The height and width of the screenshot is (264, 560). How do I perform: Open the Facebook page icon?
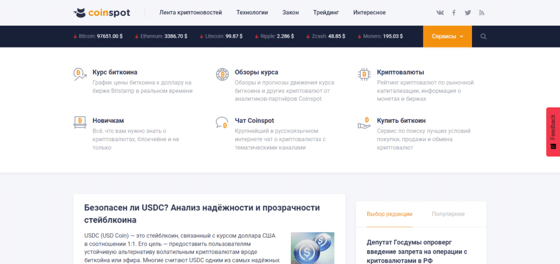[453, 13]
